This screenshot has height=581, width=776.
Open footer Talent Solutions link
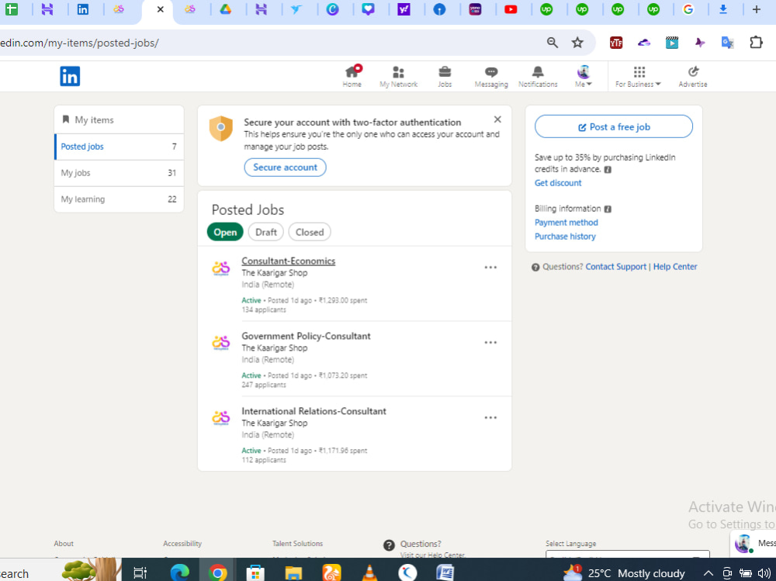click(x=297, y=544)
